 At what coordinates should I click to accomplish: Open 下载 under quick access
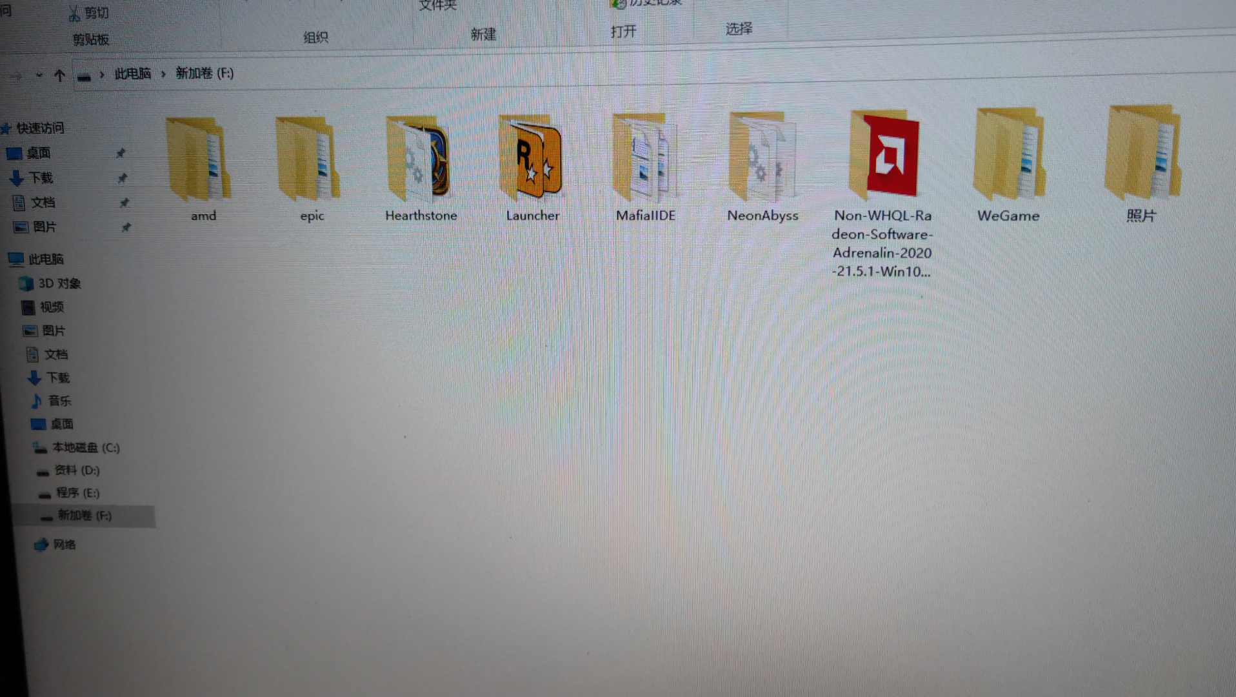coord(41,177)
